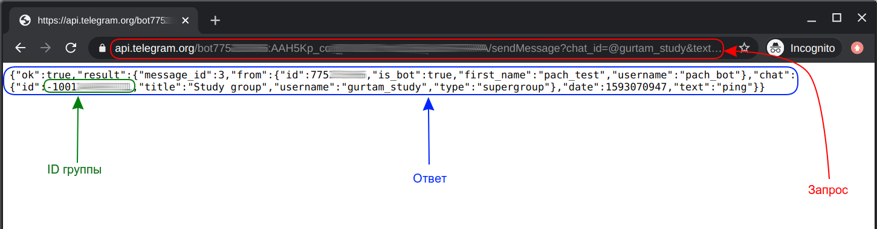Click the browser back arrow

coord(21,48)
